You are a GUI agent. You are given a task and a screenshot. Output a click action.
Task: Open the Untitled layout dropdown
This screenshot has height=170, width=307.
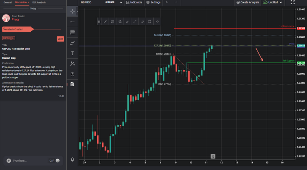pyautogui.click(x=272, y=2)
